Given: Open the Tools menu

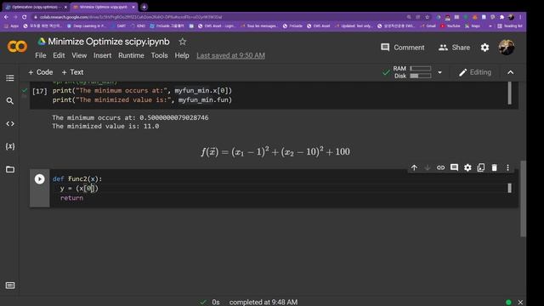Looking at the screenshot, I should point(159,55).
